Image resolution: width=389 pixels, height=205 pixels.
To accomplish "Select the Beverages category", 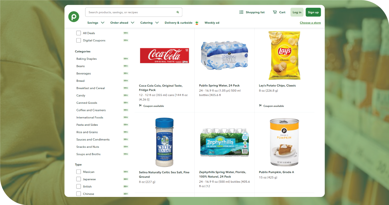I will tap(83, 73).
